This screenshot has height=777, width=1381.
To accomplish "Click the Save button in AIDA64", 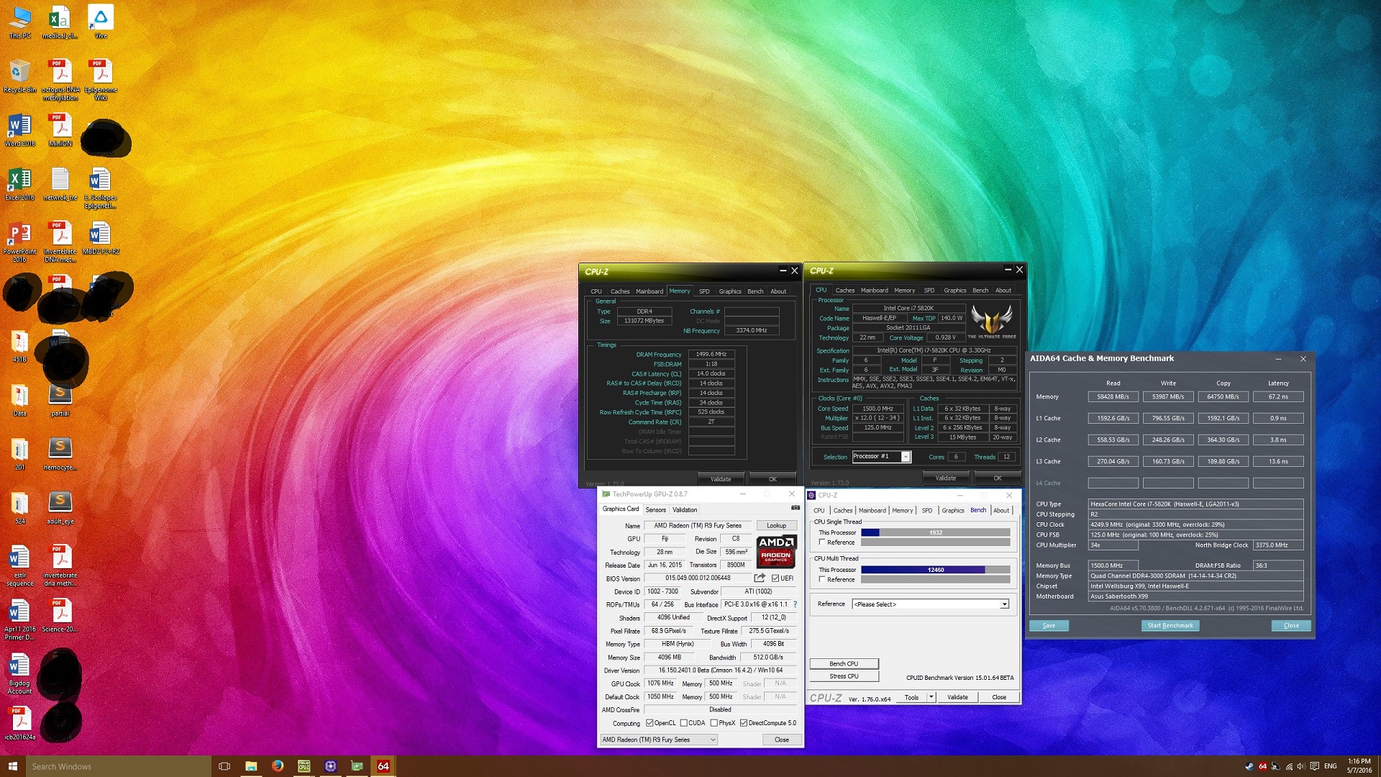I will 1049,626.
